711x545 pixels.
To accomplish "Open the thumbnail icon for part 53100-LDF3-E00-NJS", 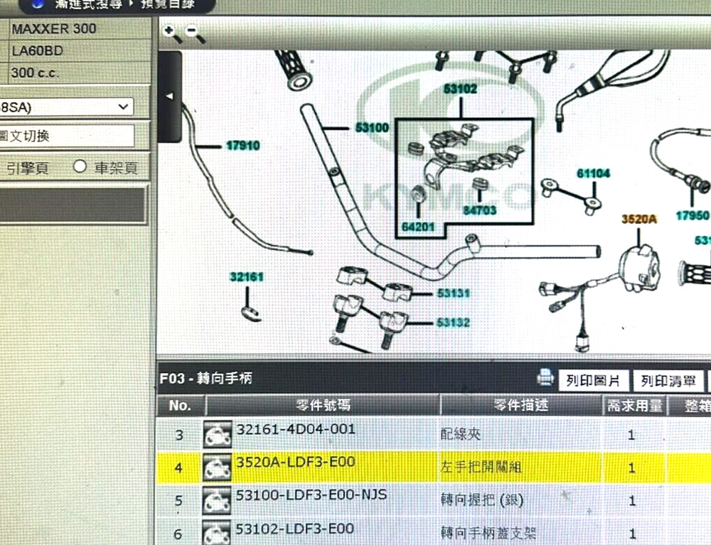I will coord(217,500).
